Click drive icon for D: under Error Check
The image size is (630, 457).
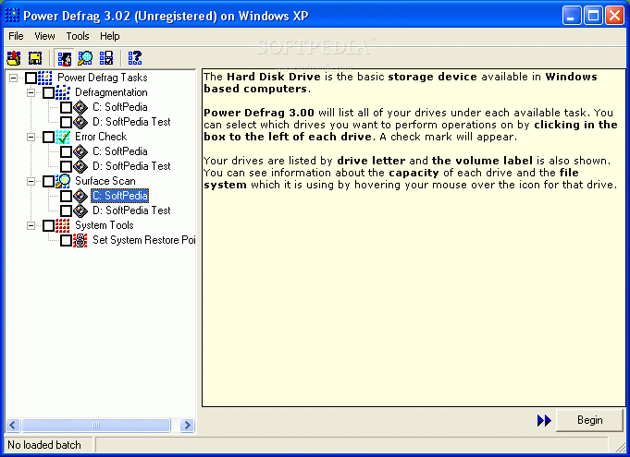80,166
